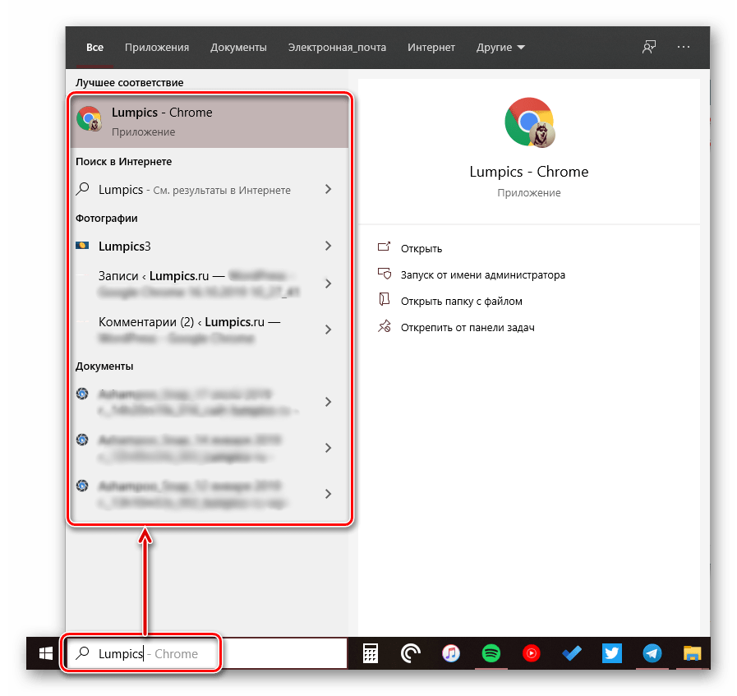737x696 pixels.
Task: Launch Spotify from the taskbar
Action: (491, 654)
